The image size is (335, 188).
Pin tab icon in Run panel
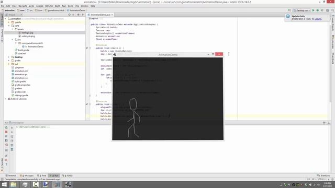[x=6, y=156]
